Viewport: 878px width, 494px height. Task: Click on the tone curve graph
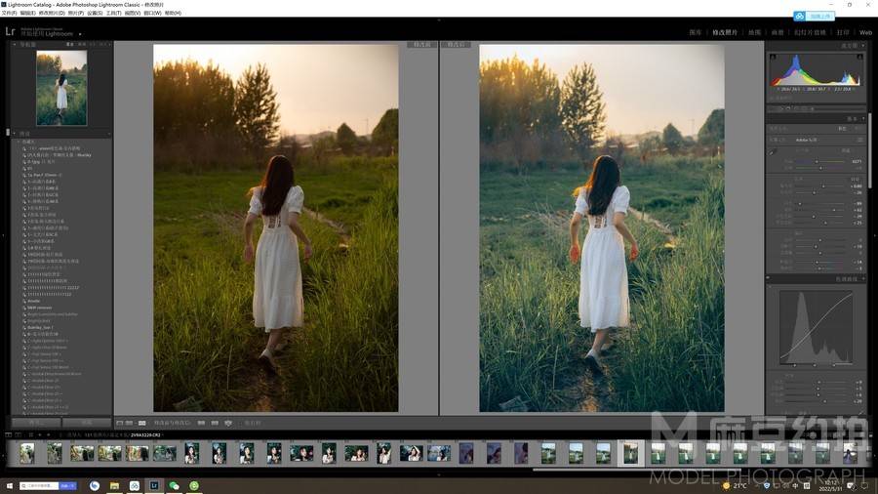pyautogui.click(x=817, y=328)
